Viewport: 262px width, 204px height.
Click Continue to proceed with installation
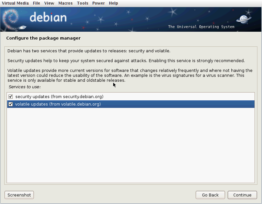pos(242,195)
